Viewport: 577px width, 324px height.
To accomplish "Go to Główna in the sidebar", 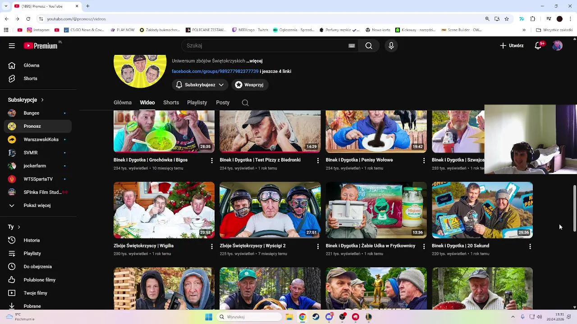I will pos(38,65).
